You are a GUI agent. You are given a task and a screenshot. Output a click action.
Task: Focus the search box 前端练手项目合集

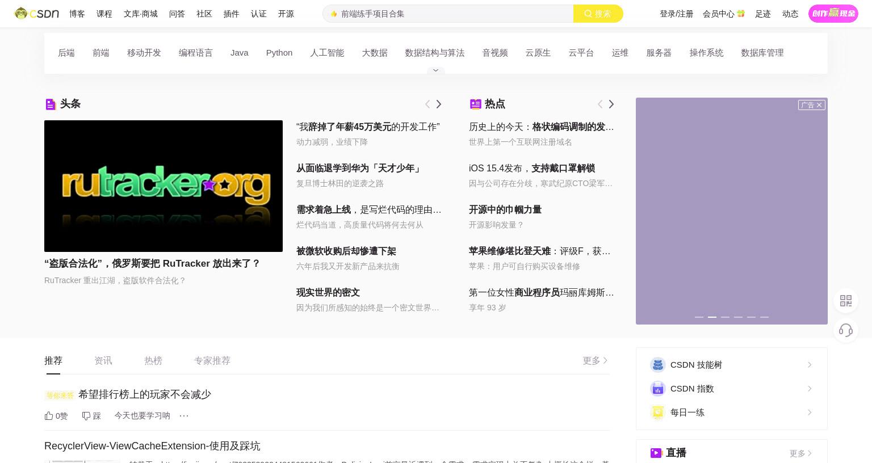448,14
